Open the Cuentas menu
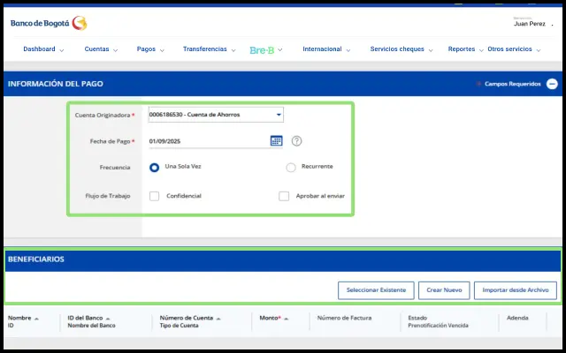 point(96,49)
